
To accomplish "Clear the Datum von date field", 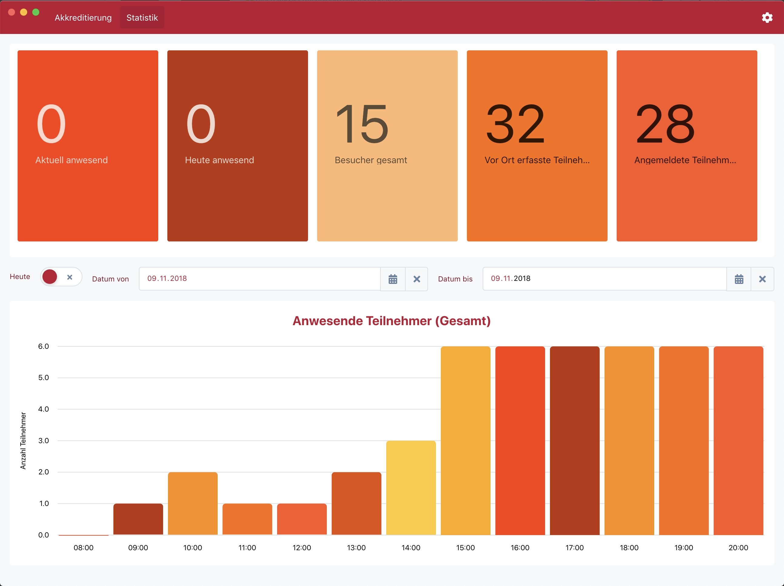I will tap(417, 279).
